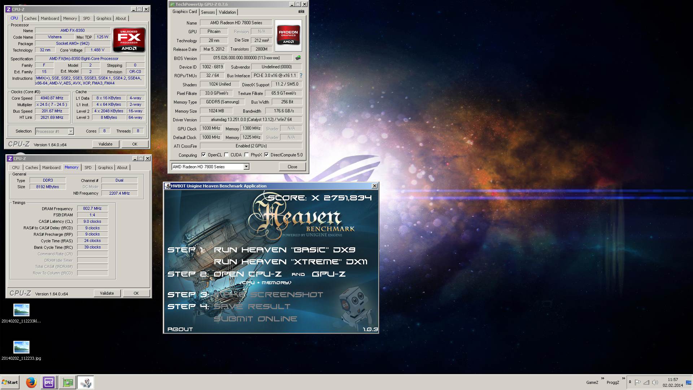Close the HWBOT Heaven Benchmark window
Viewport: 693px width, 390px height.
click(375, 186)
